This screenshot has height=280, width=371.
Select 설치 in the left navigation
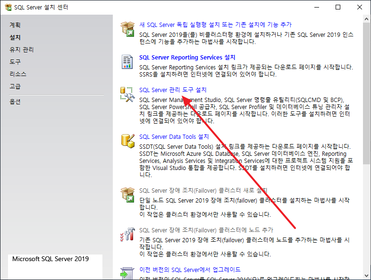click(x=15, y=37)
